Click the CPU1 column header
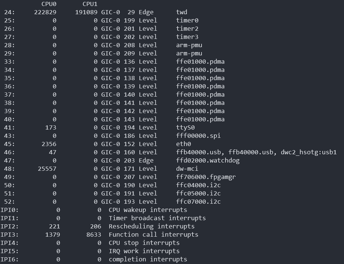 [90, 4]
